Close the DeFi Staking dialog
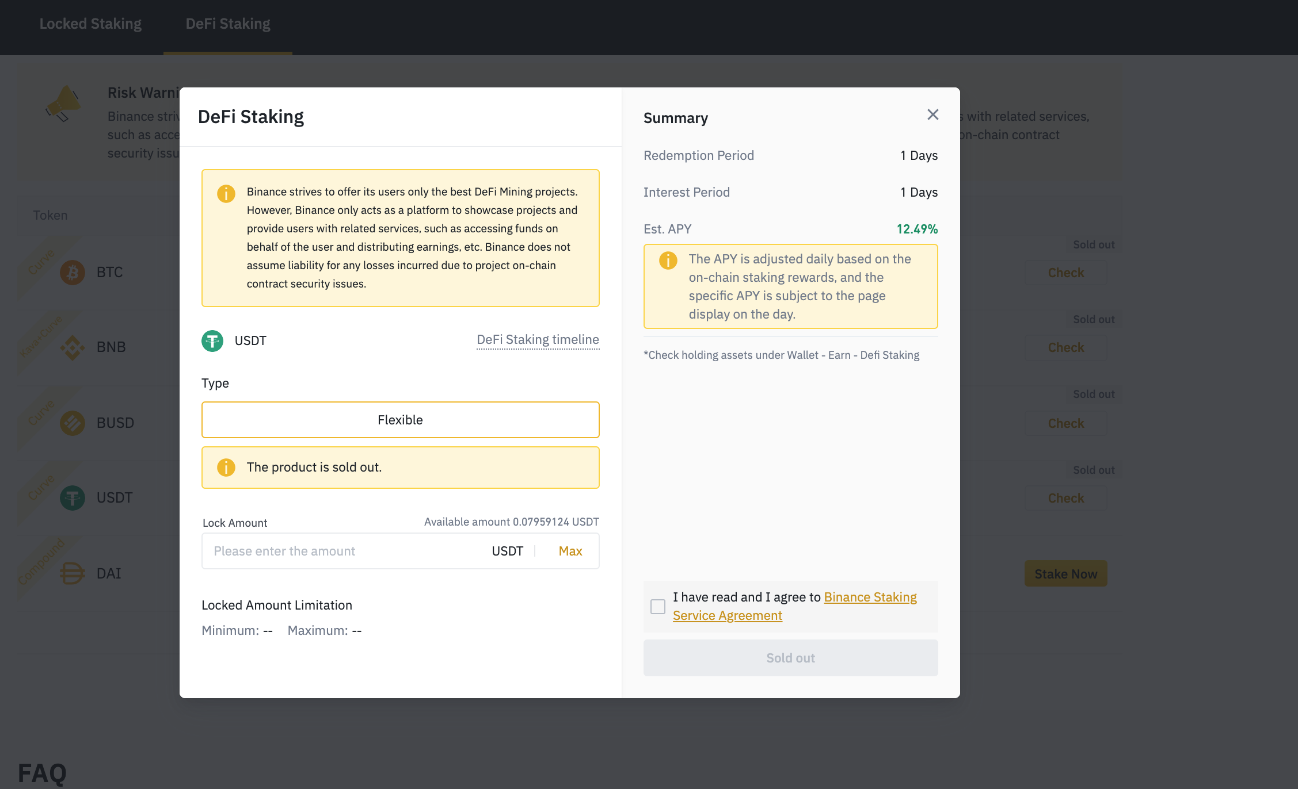Image resolution: width=1298 pixels, height=789 pixels. [932, 115]
